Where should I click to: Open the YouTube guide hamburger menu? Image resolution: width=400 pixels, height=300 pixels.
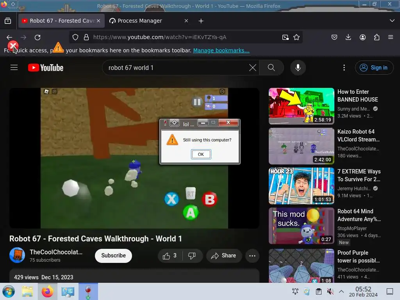coord(14,67)
